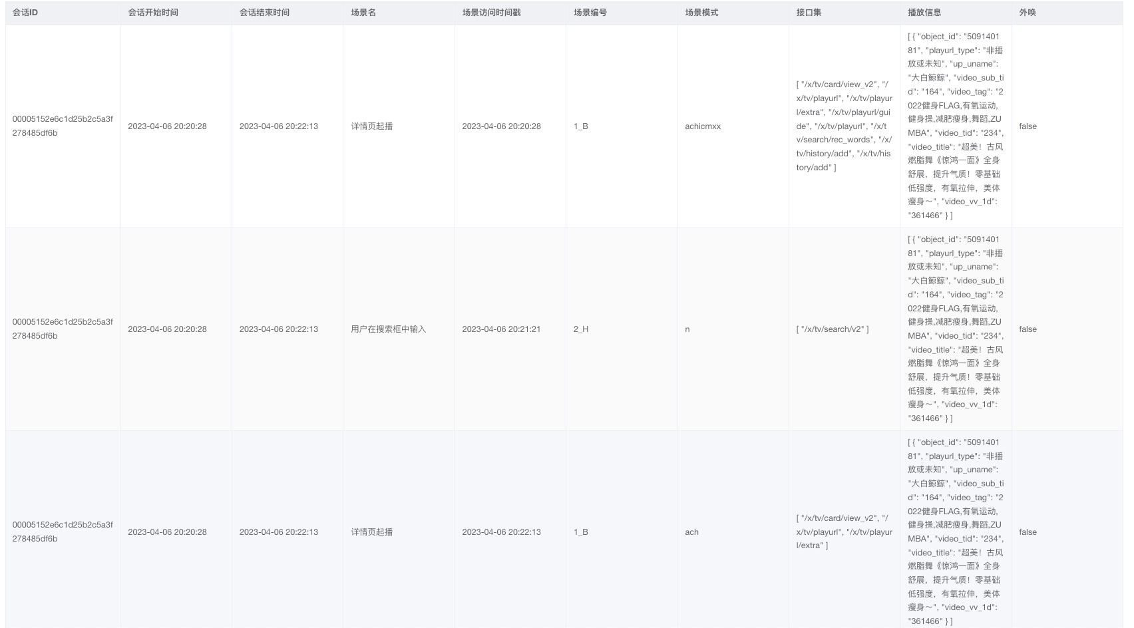1134x628 pixels.
Task: Click the 播放信息 column header
Action: (x=924, y=13)
